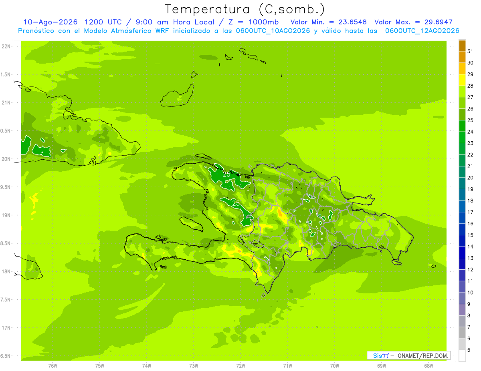Screen dimensions: 481x371
Task: Pick the colorbar band between 27 and 28
Action: 462,92
